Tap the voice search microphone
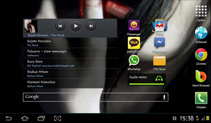 pyautogui.click(x=164, y=97)
